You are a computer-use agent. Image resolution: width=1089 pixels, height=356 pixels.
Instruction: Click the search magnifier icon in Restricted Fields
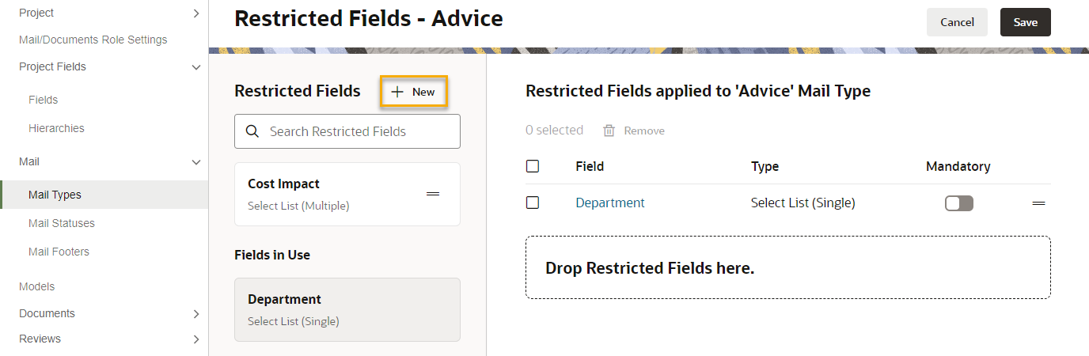tap(252, 131)
